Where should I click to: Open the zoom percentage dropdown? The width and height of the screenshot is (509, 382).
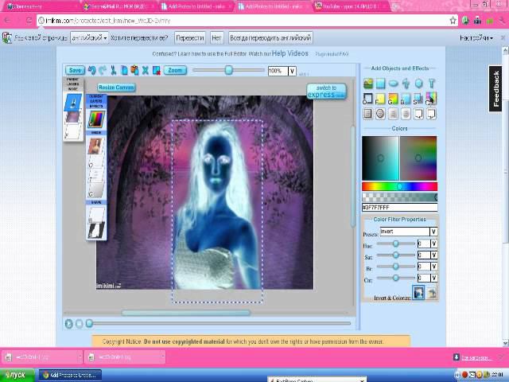point(292,71)
